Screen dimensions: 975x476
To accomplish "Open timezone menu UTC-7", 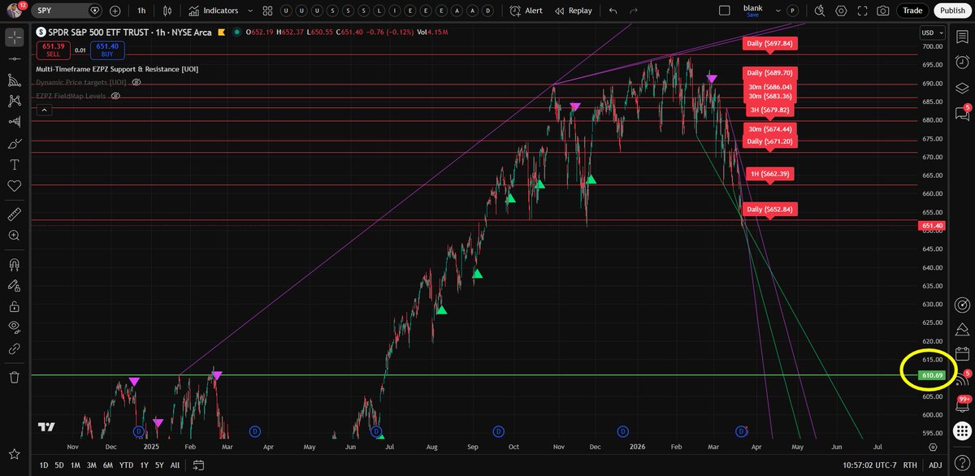I will [x=871, y=465].
